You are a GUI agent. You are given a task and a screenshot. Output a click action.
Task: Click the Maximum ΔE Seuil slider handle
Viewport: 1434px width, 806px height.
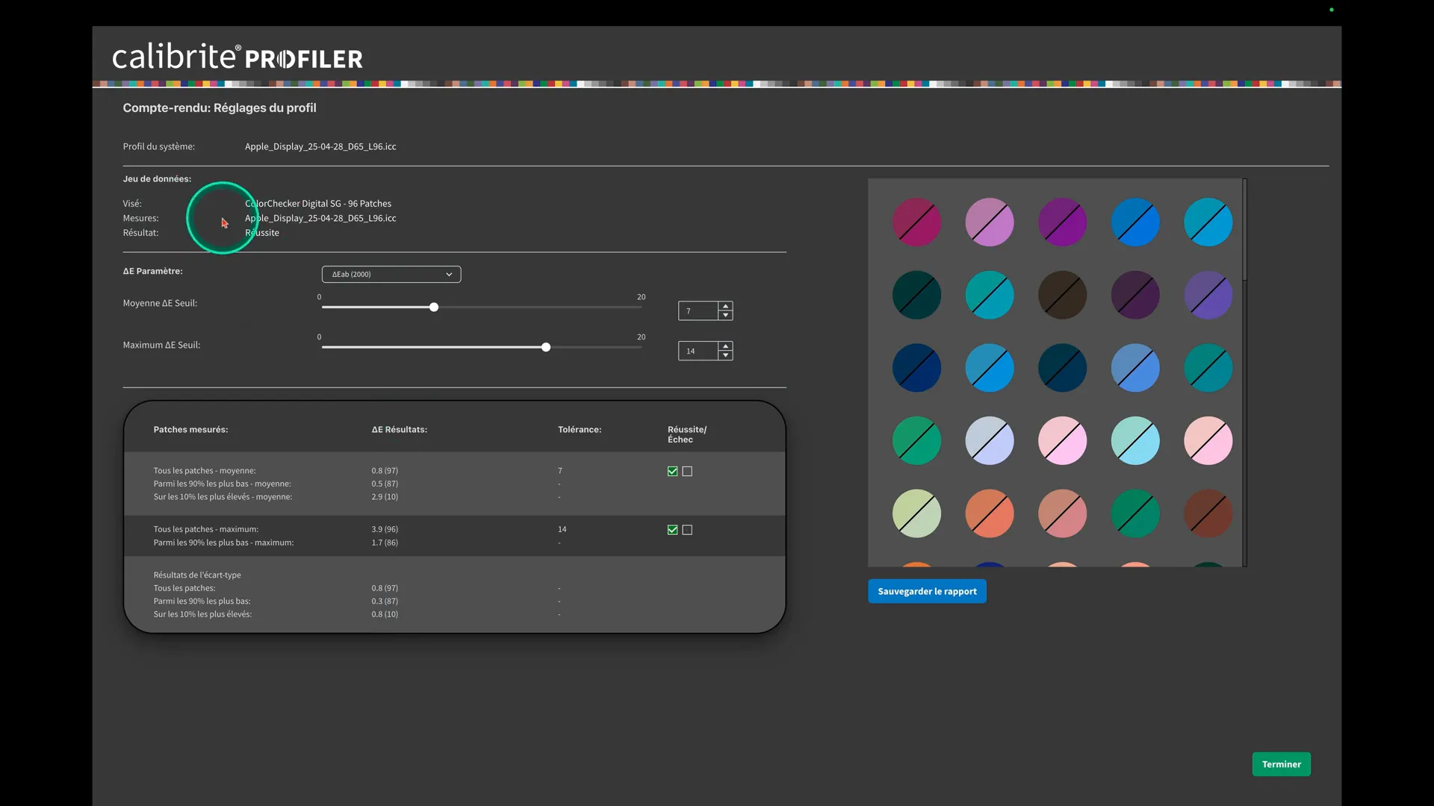click(546, 348)
